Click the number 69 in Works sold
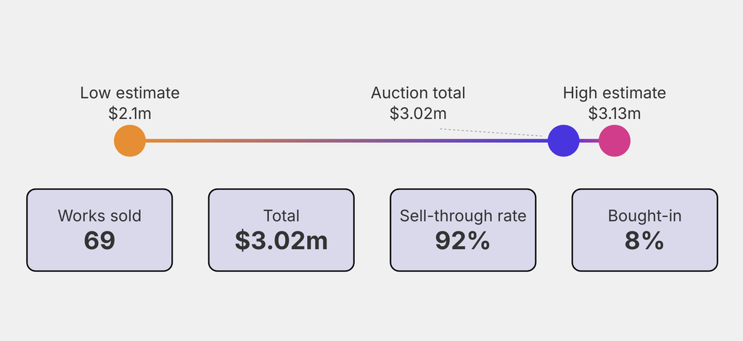The height and width of the screenshot is (341, 743). [x=99, y=241]
